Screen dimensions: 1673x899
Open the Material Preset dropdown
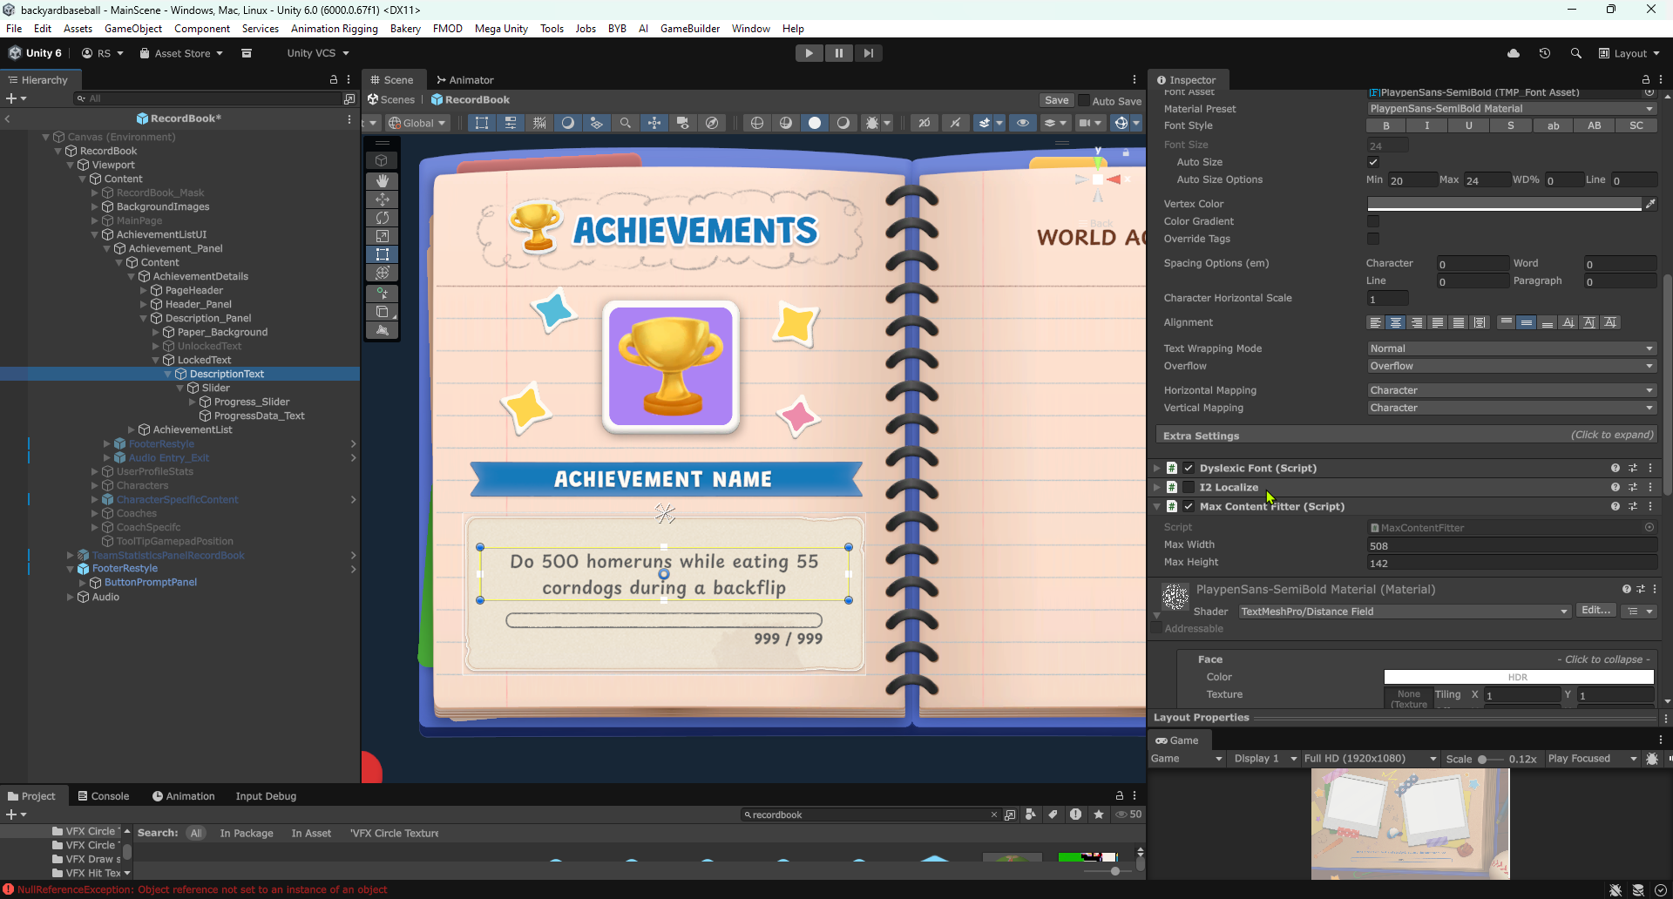coord(1512,109)
